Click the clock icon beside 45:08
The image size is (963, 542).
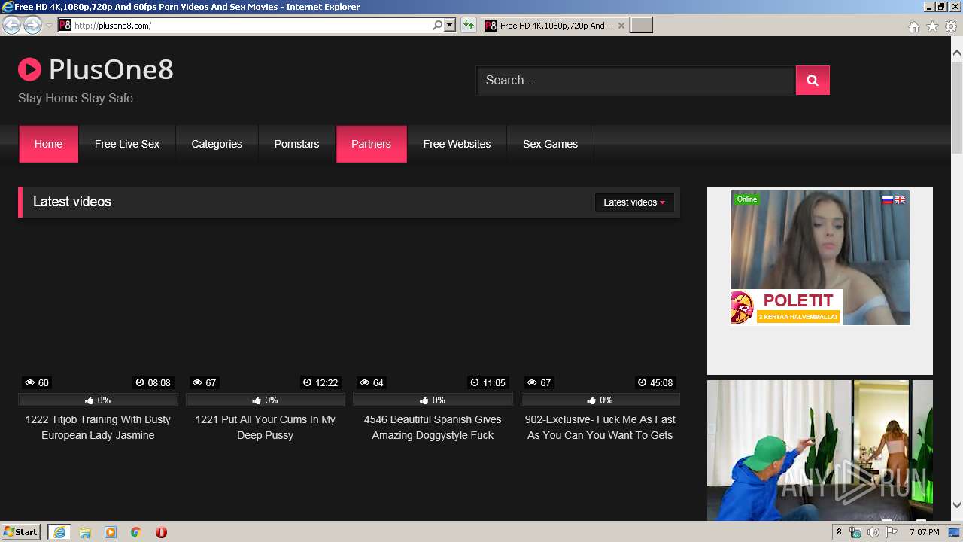pyautogui.click(x=643, y=382)
